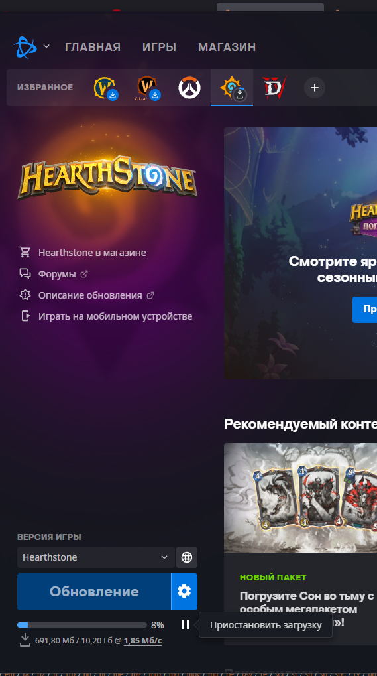This screenshot has width=377, height=676.
Task: Select the Diablo IV game icon
Action: click(274, 88)
